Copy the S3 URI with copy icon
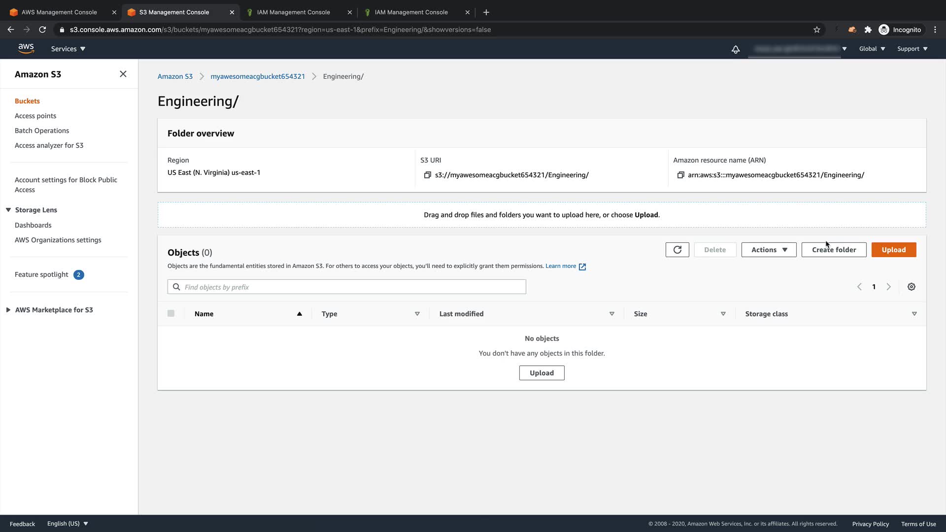This screenshot has height=532, width=946. [x=427, y=175]
